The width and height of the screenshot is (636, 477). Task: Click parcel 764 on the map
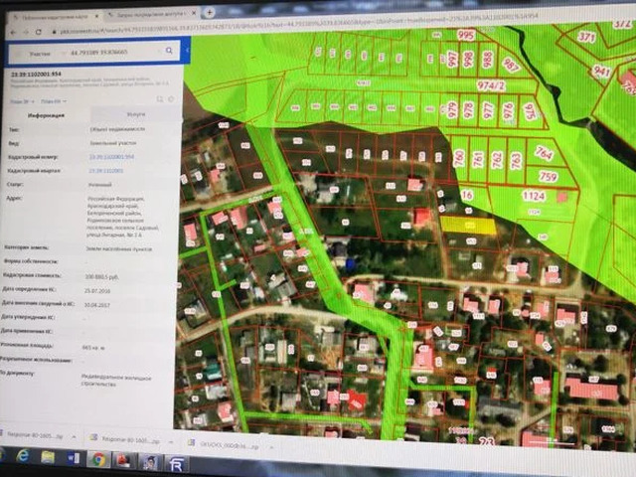click(544, 153)
